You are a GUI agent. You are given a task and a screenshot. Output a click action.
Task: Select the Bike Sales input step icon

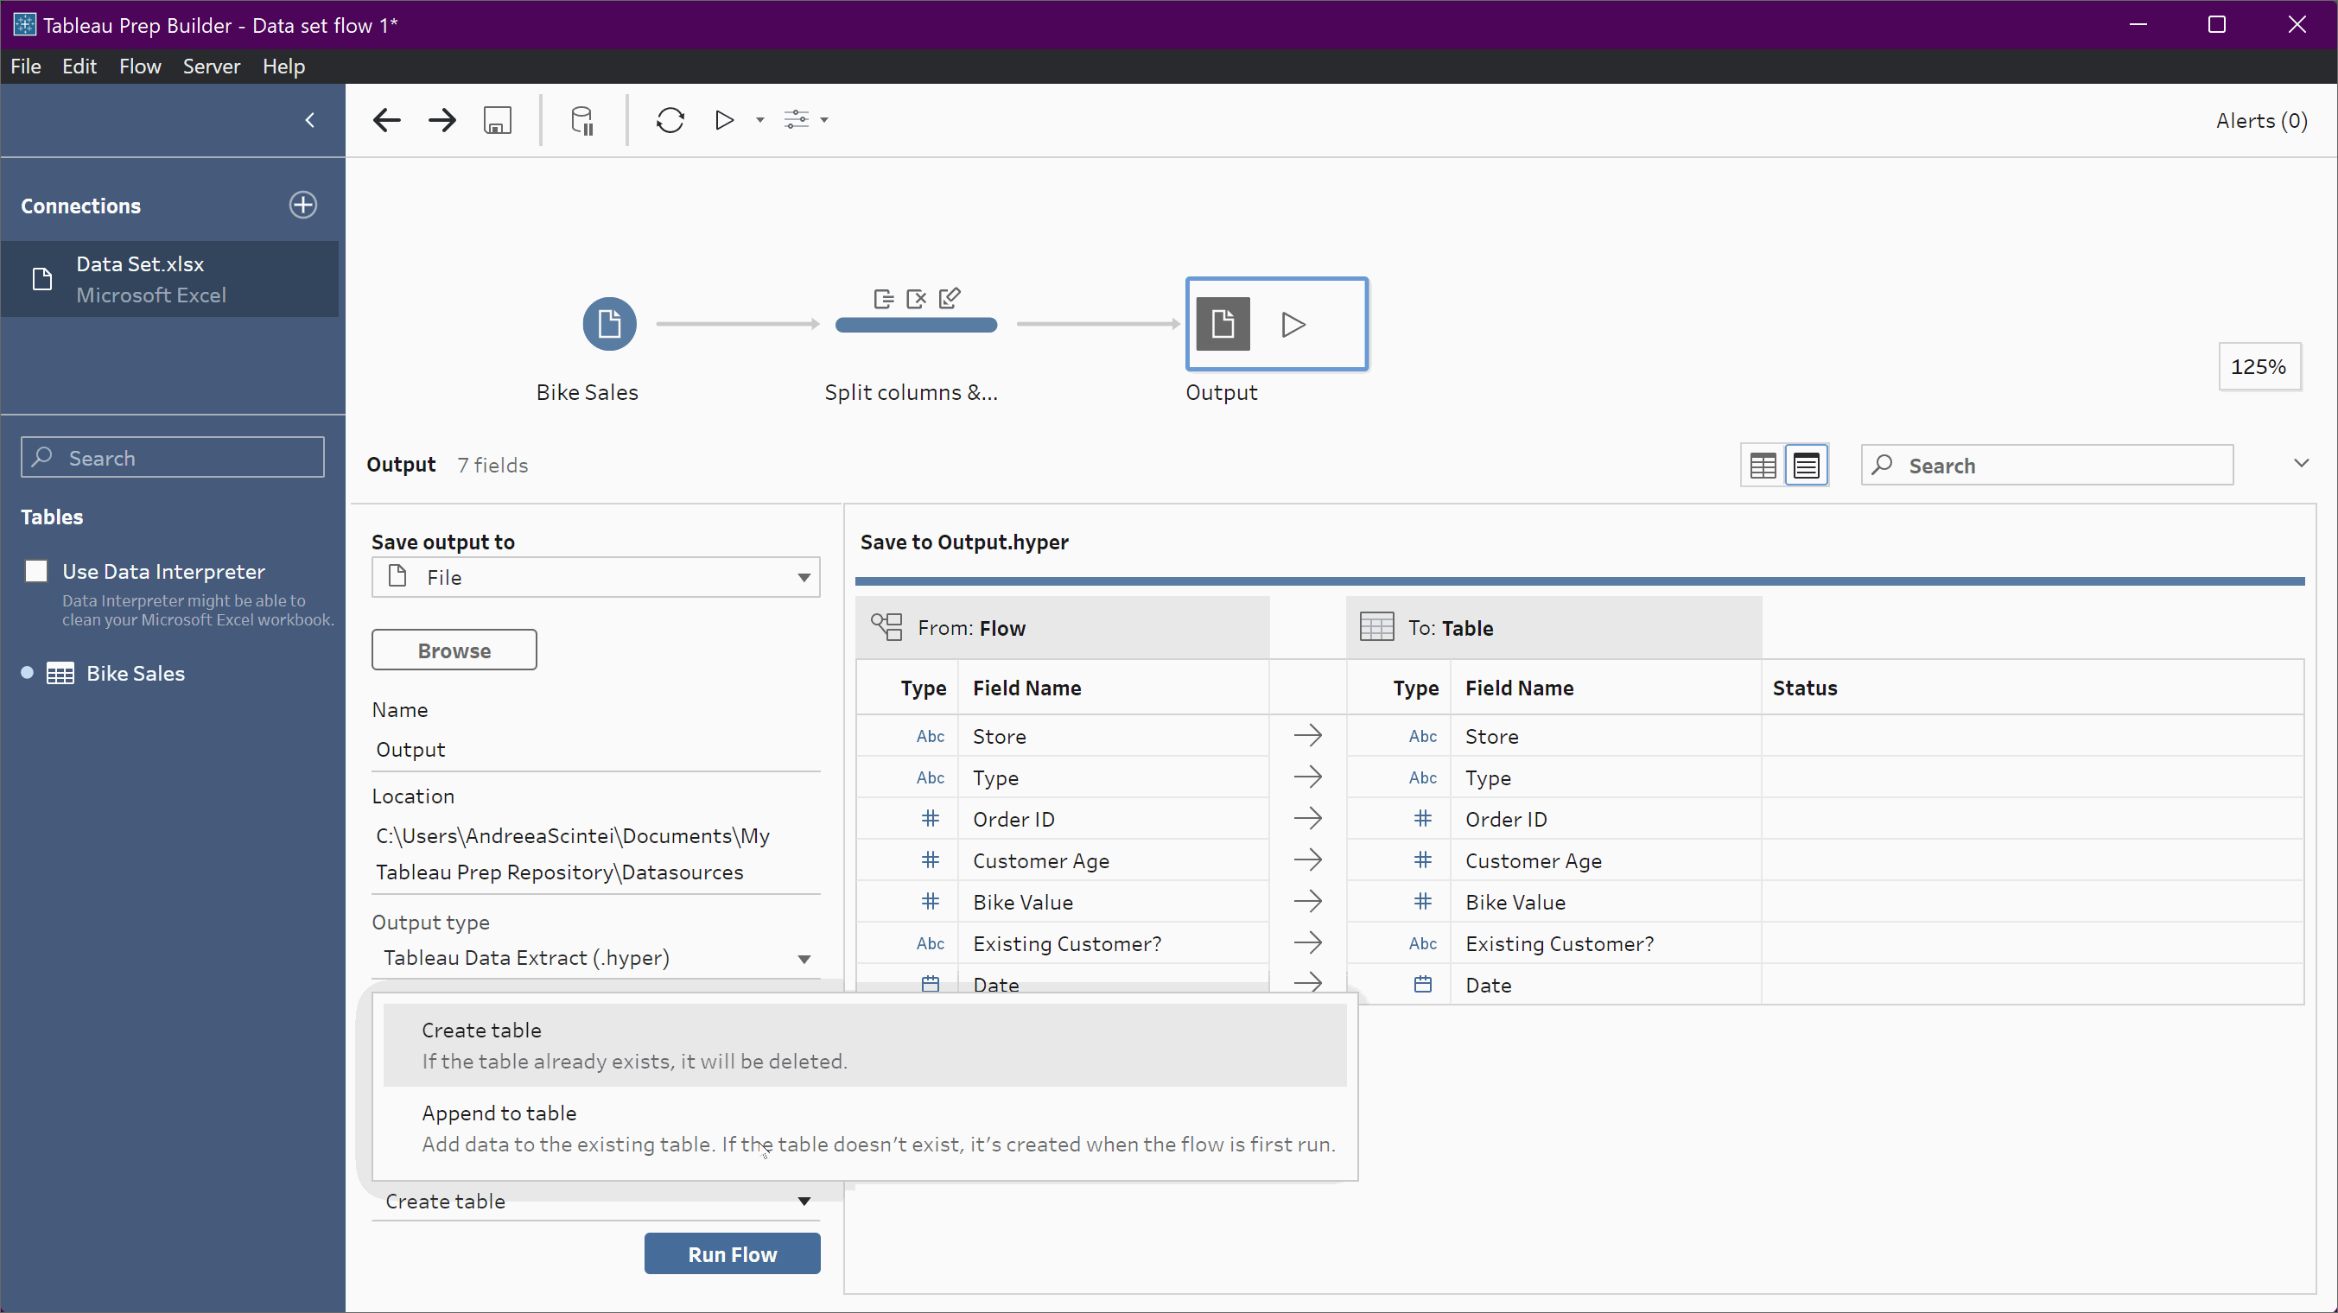[609, 324]
